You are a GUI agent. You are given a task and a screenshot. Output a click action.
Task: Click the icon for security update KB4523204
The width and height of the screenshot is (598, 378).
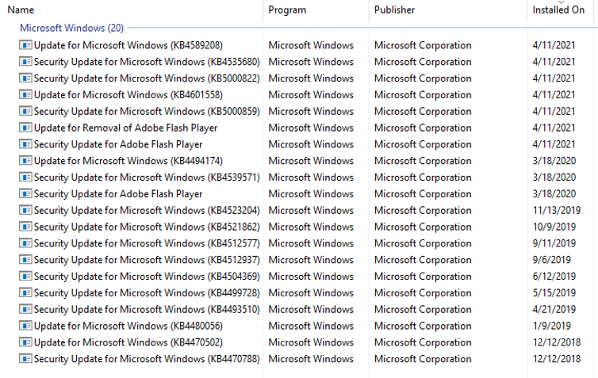tap(25, 210)
